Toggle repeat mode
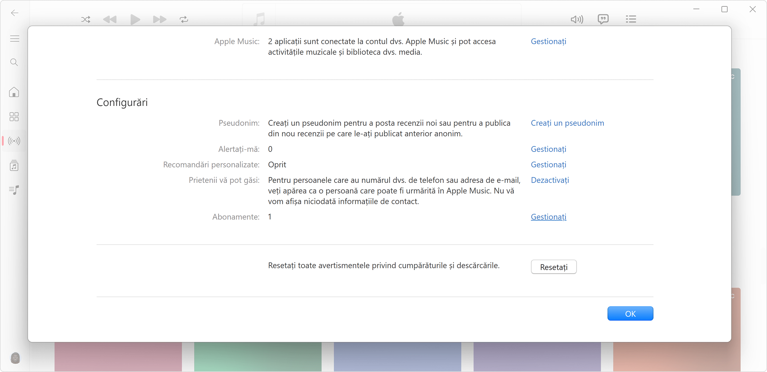This screenshot has height=372, width=767. [x=184, y=19]
